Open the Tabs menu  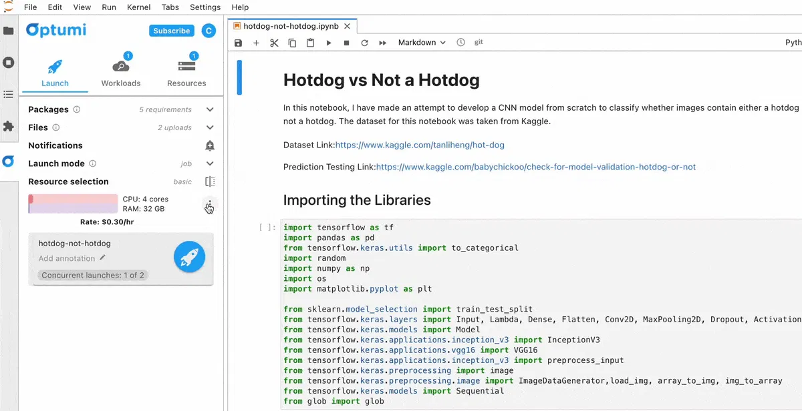(x=170, y=7)
